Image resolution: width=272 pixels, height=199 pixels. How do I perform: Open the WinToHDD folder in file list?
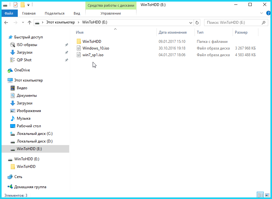(x=92, y=42)
